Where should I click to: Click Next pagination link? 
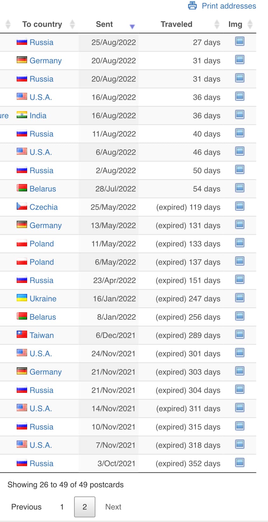pyautogui.click(x=113, y=507)
